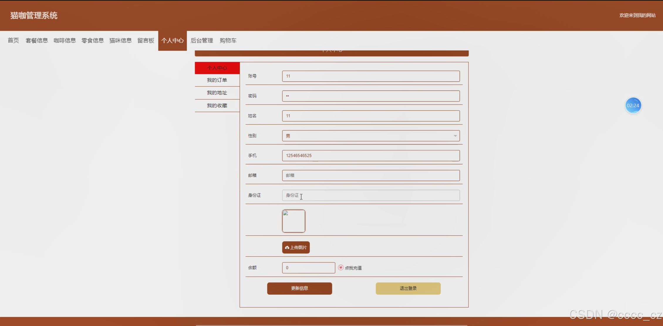Go to the 首页 navigation item

13,40
